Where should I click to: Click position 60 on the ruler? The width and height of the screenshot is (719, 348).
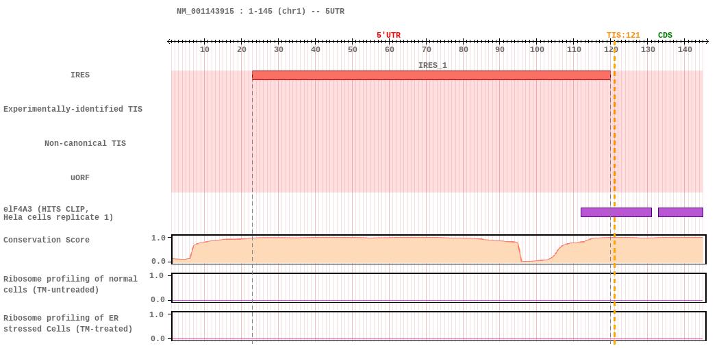pyautogui.click(x=389, y=49)
